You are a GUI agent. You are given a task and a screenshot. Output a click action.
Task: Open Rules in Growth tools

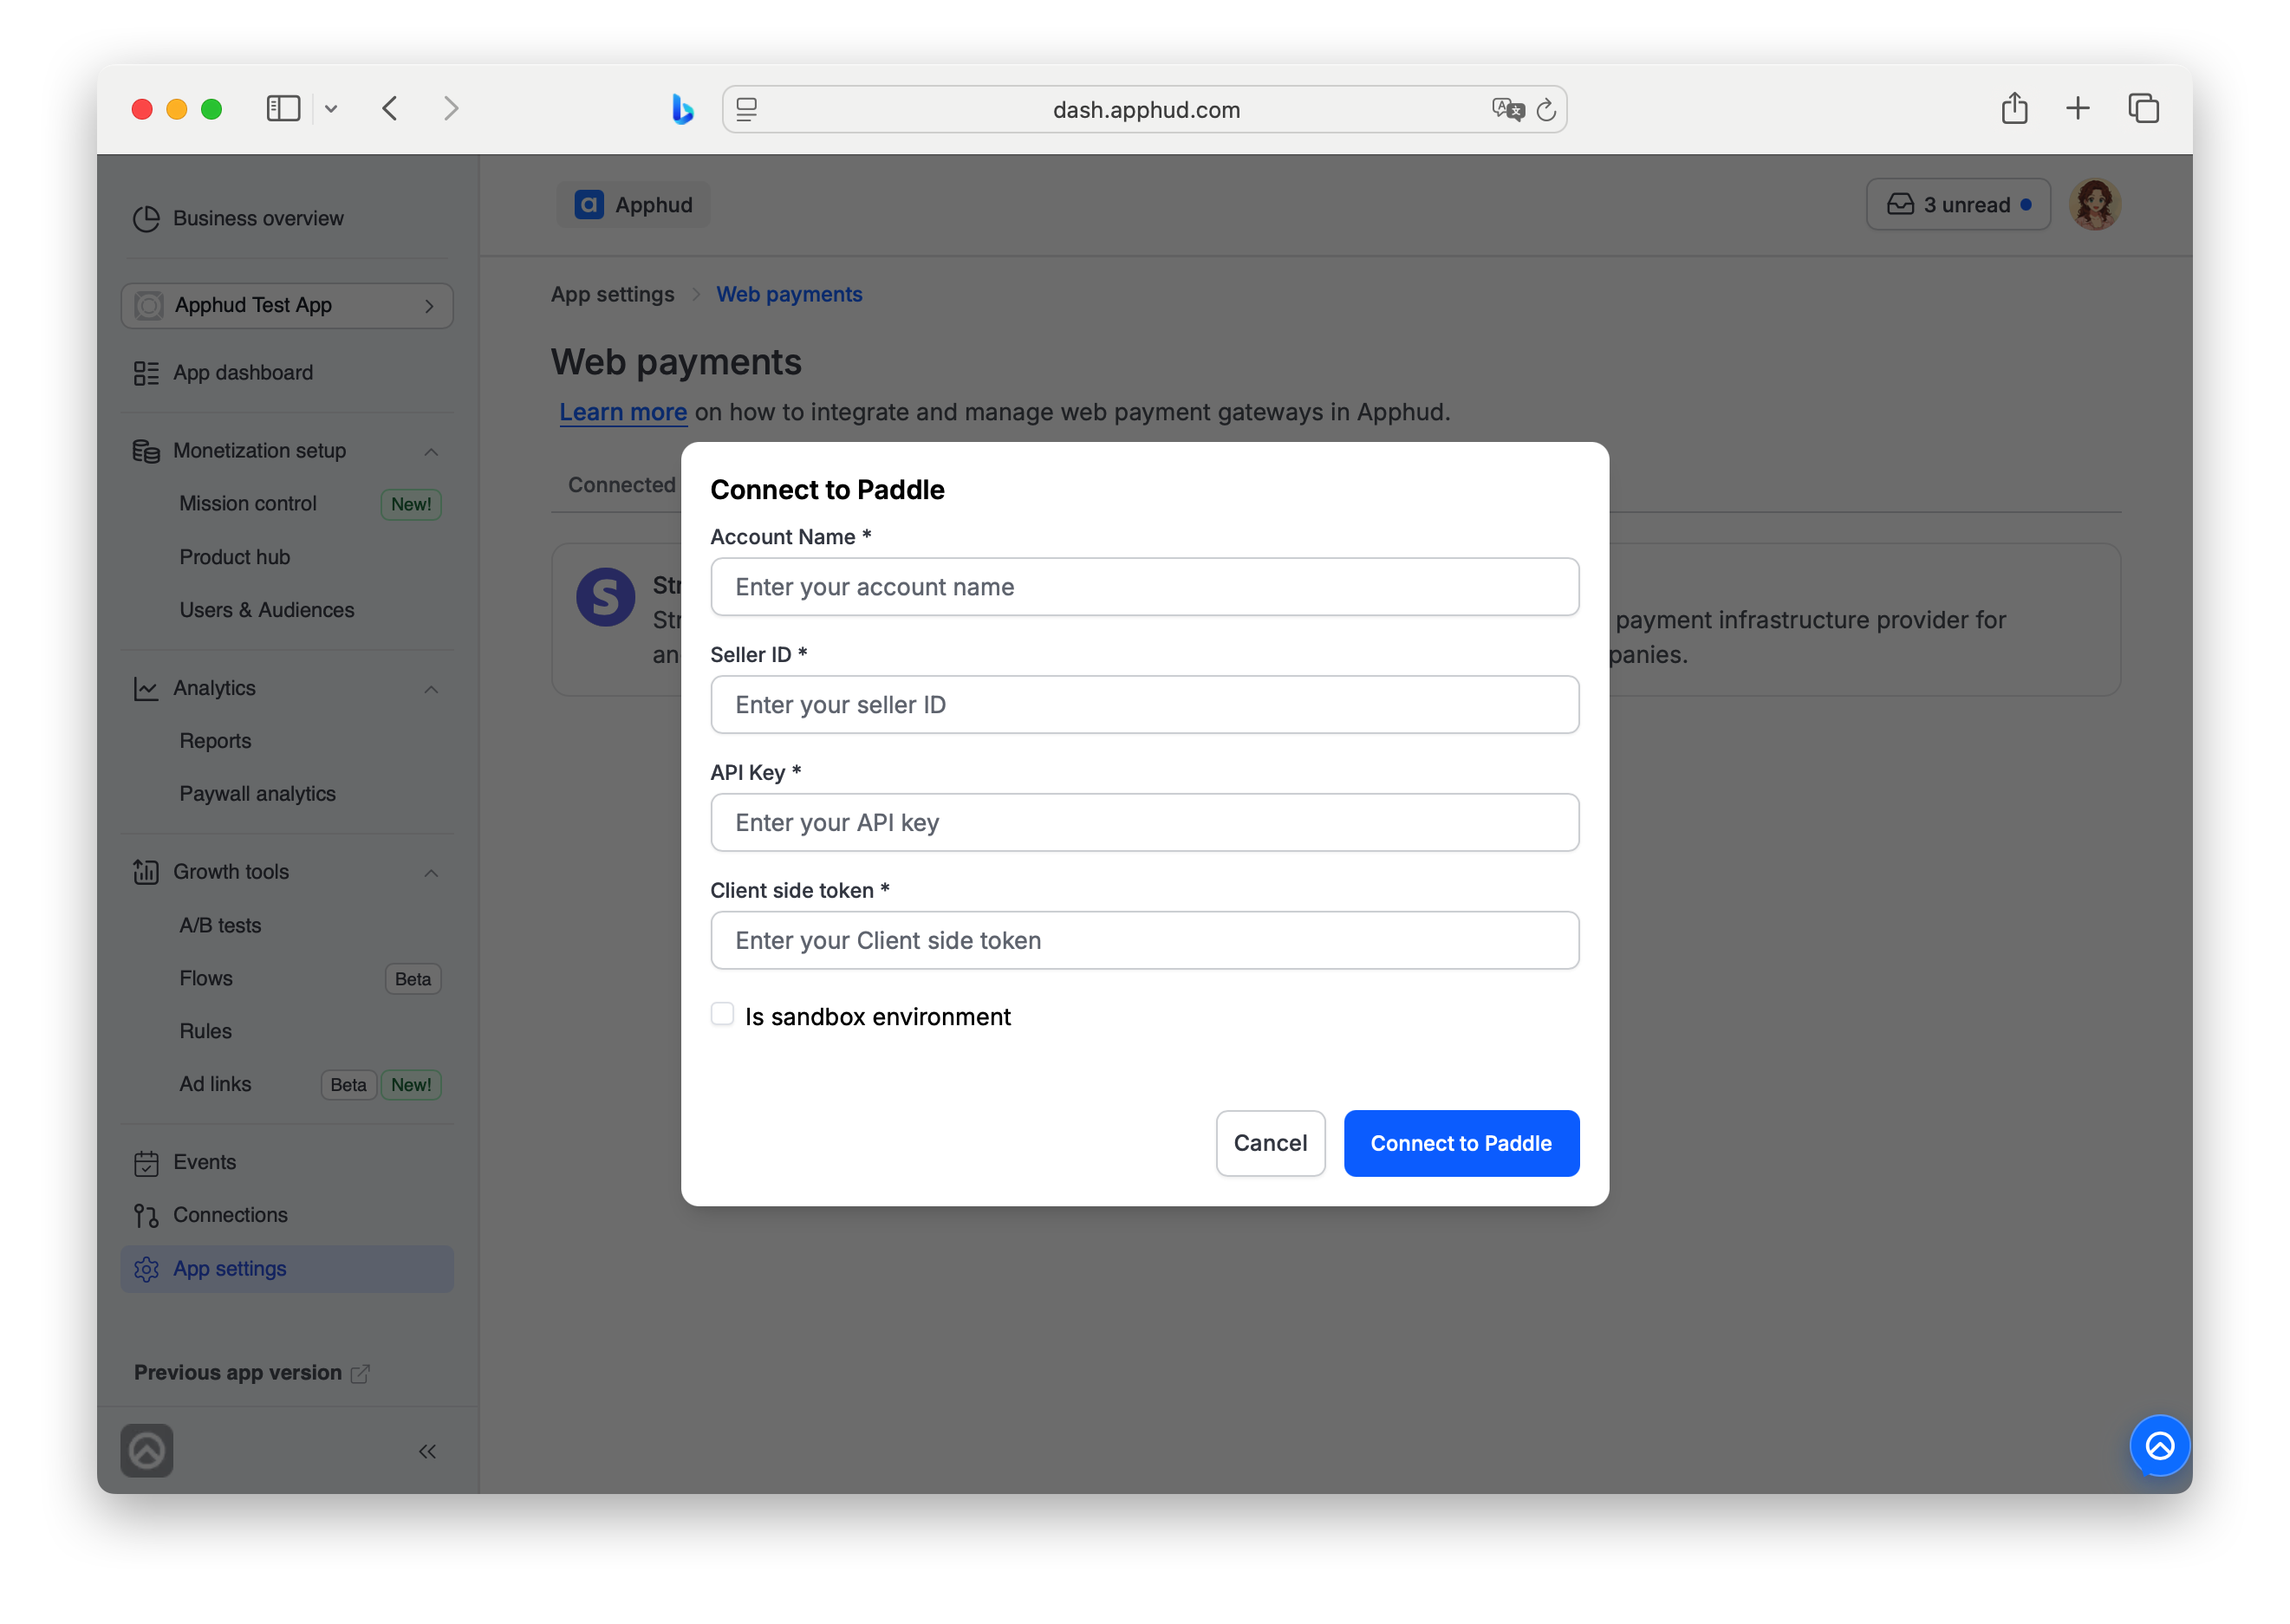pos(205,1030)
